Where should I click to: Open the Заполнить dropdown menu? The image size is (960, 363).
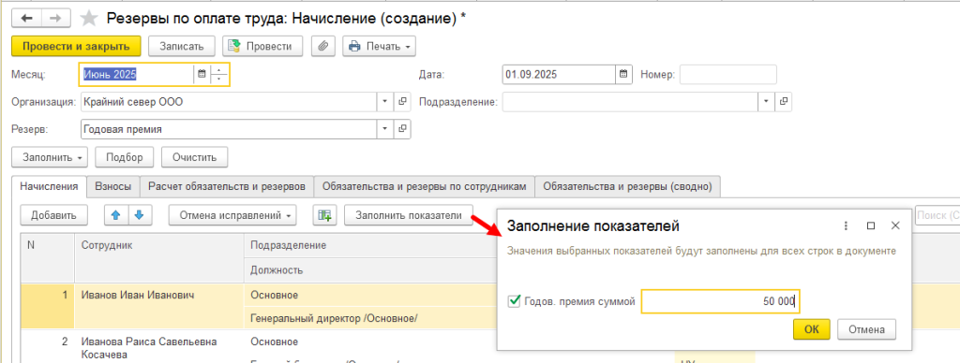50,157
